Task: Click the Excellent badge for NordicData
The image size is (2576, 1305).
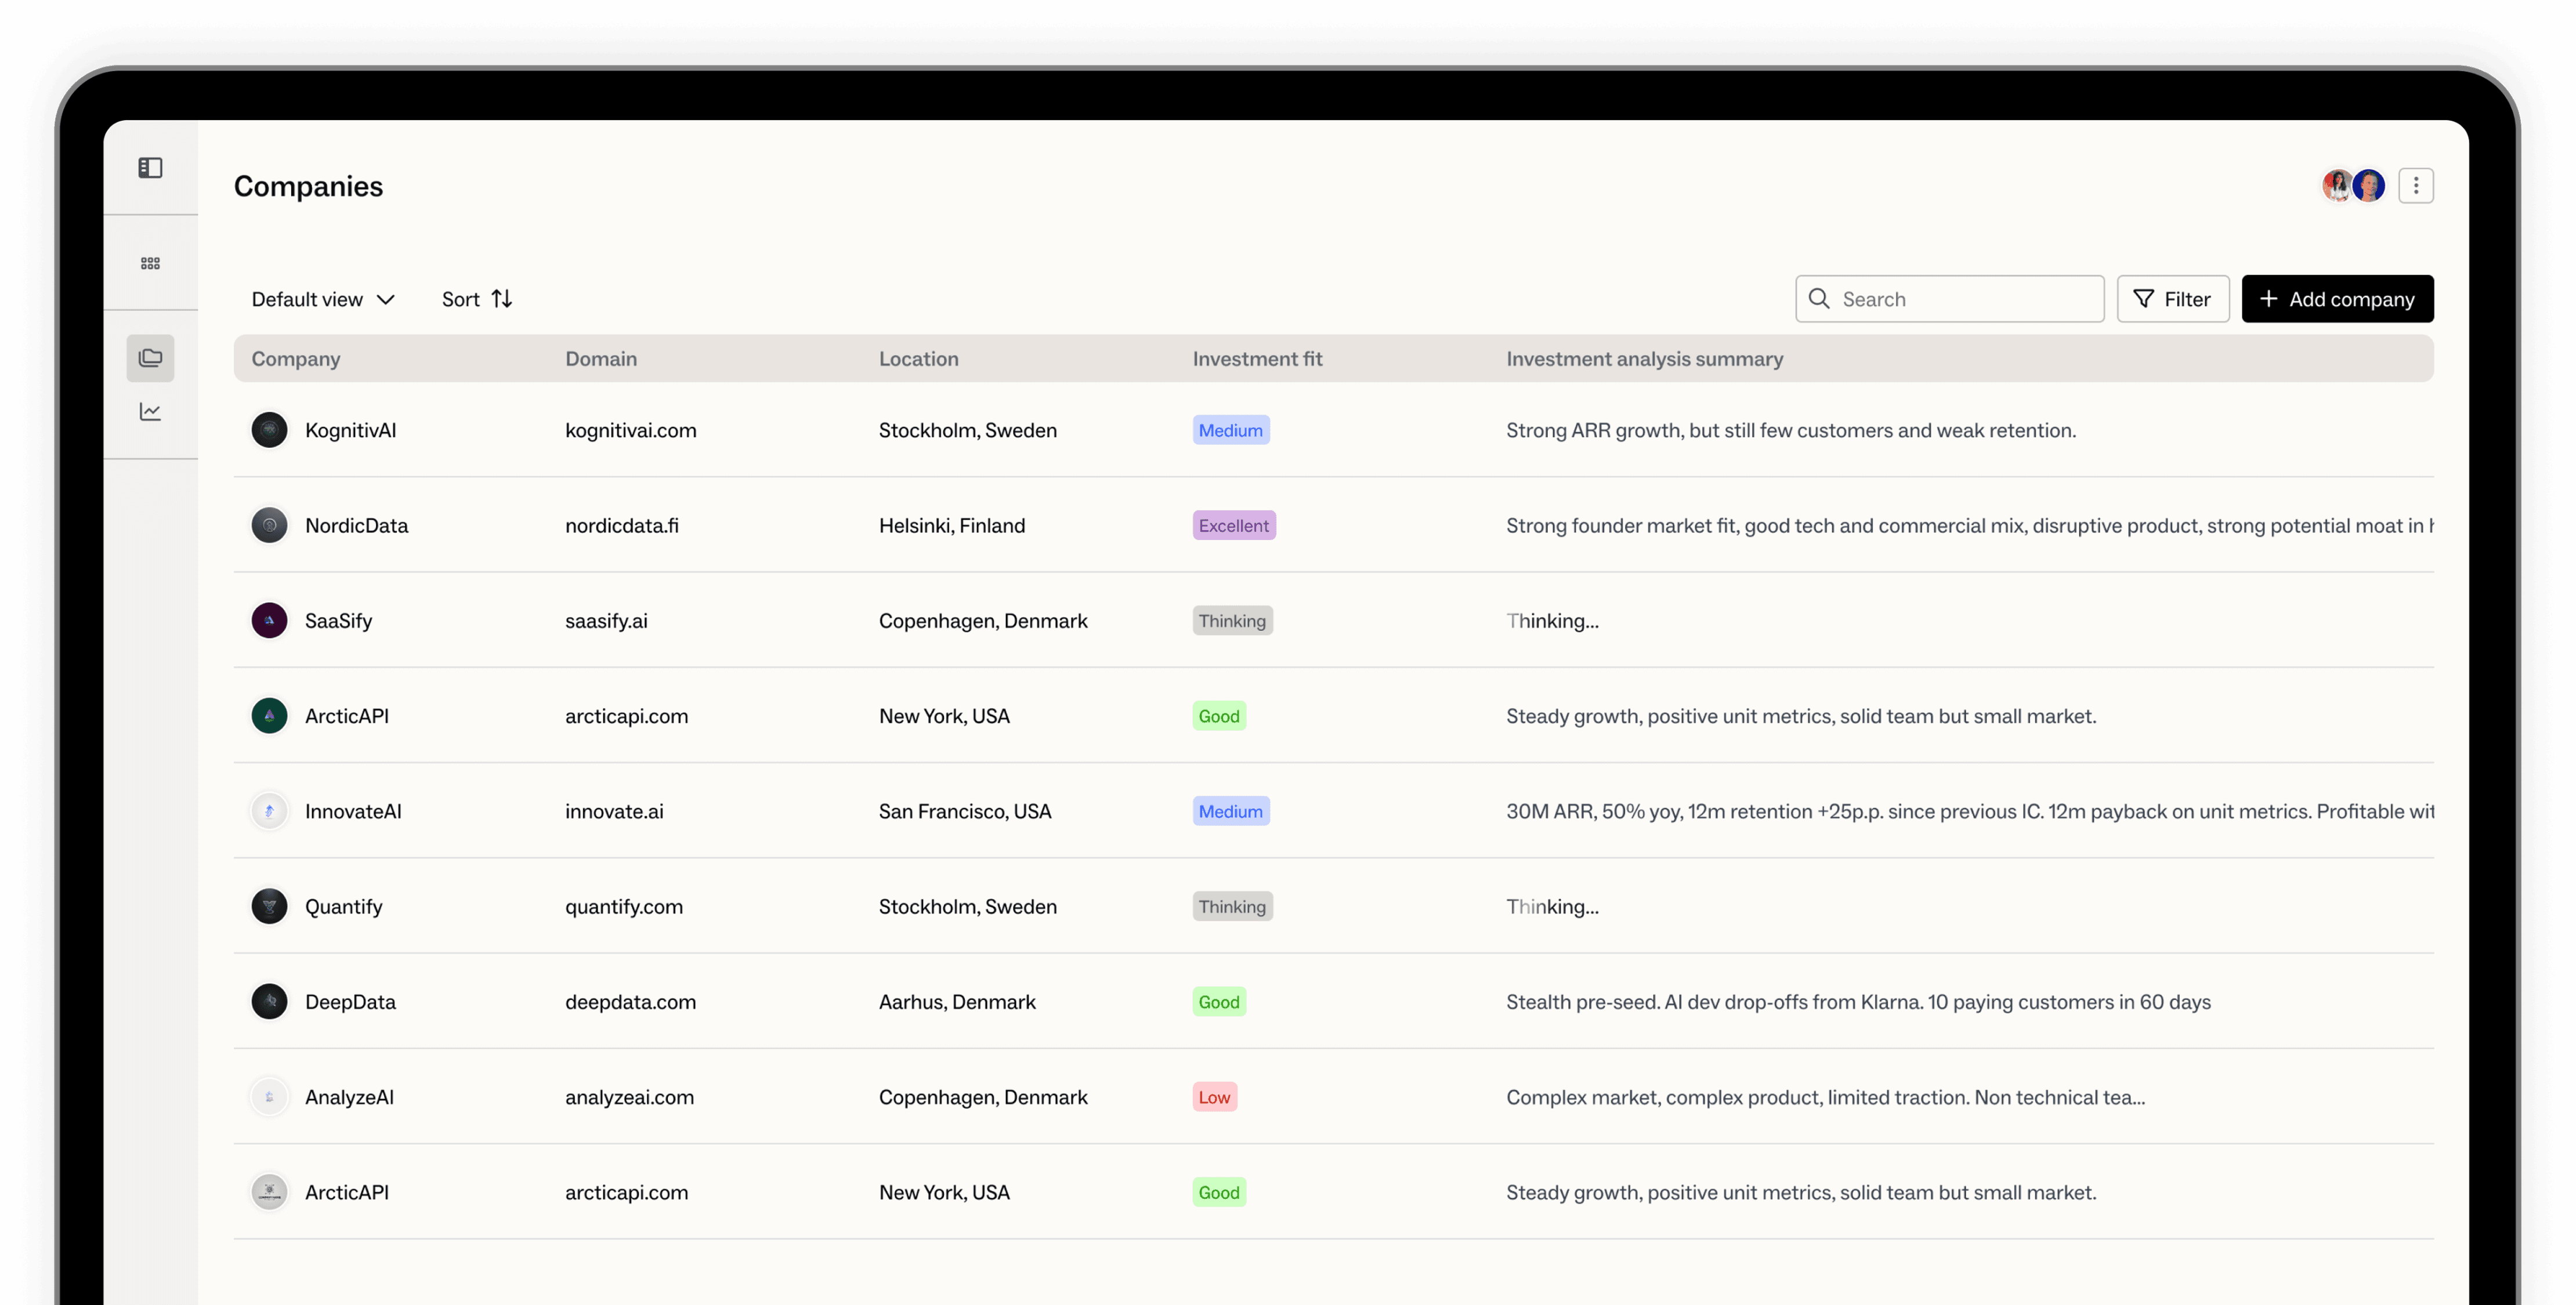Action: pyautogui.click(x=1233, y=526)
